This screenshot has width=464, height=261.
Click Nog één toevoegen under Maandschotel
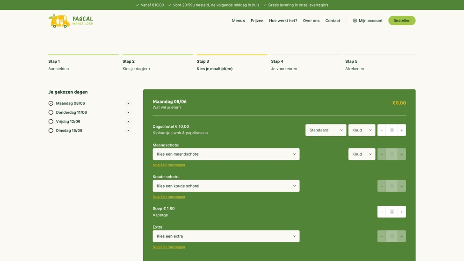pos(169,165)
